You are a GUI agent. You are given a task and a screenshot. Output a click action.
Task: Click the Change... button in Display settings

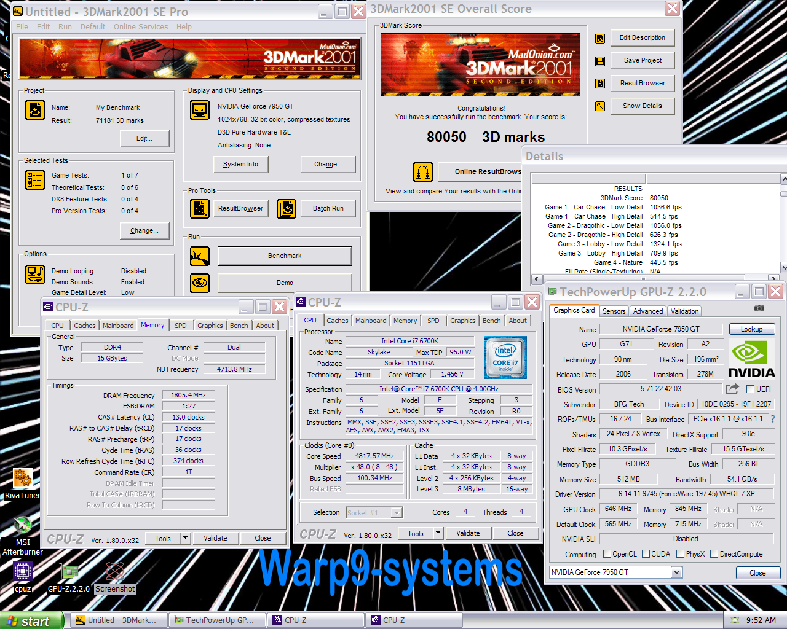tap(328, 165)
